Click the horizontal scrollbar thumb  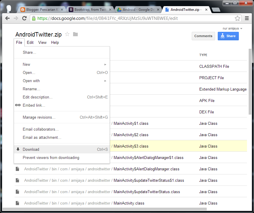[x=104, y=209]
